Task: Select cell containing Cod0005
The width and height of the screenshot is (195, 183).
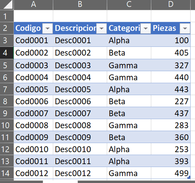Action: pyautogui.click(x=33, y=89)
